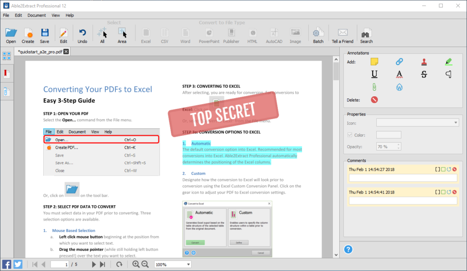Add a sticky note annotation
Image resolution: width=467 pixels, height=271 pixels.
tap(374, 62)
